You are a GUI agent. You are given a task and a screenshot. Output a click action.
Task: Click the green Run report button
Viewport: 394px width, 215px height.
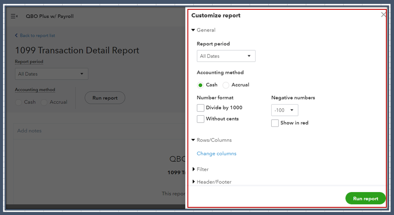(365, 198)
